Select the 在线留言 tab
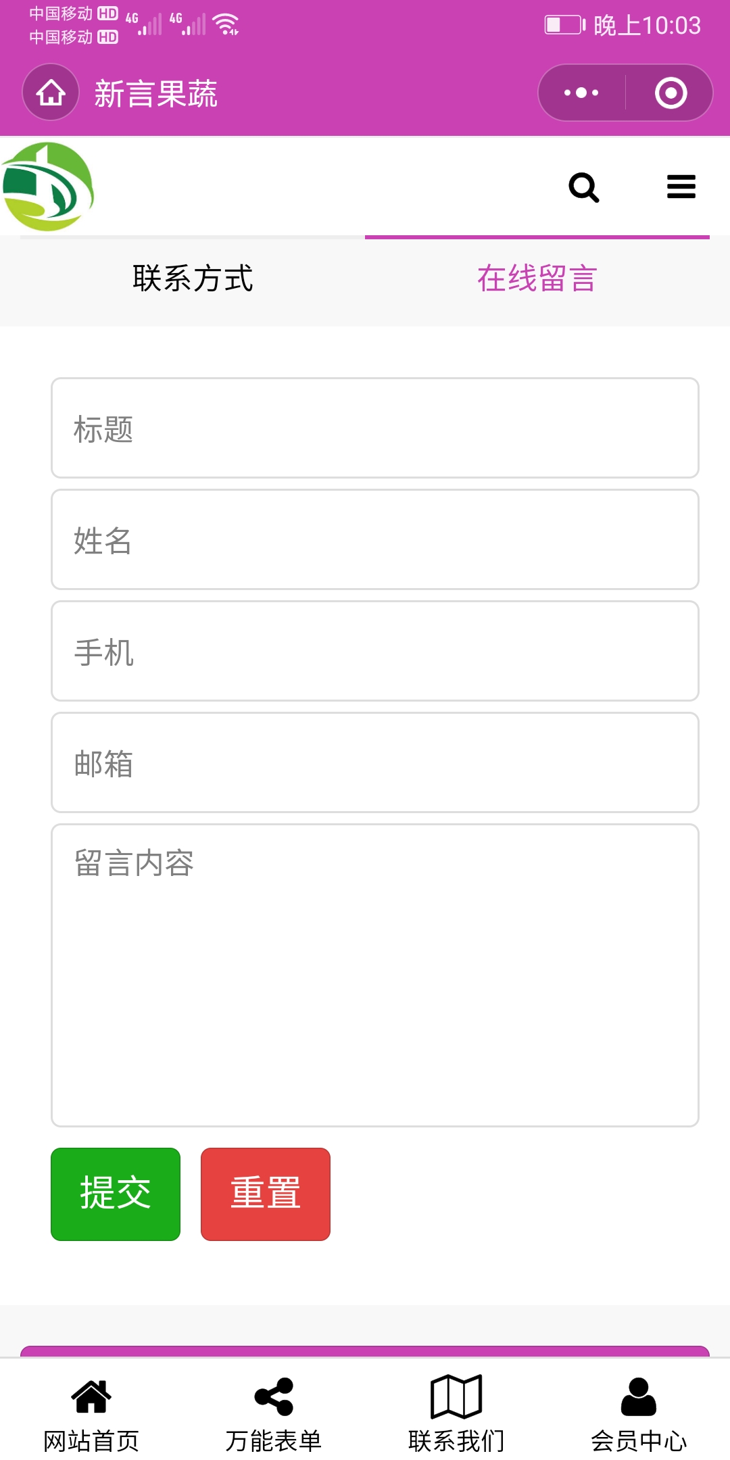This screenshot has width=730, height=1460. pos(537,278)
